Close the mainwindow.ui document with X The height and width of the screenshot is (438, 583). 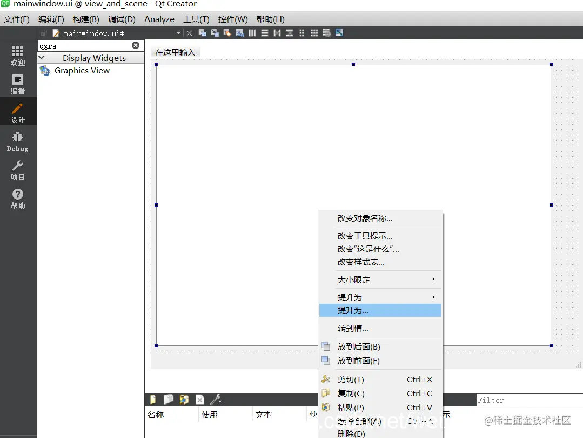pos(189,33)
